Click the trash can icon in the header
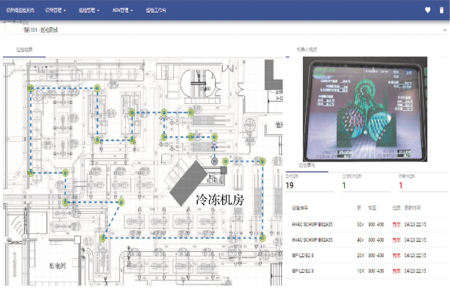The height and width of the screenshot is (293, 450). click(442, 10)
